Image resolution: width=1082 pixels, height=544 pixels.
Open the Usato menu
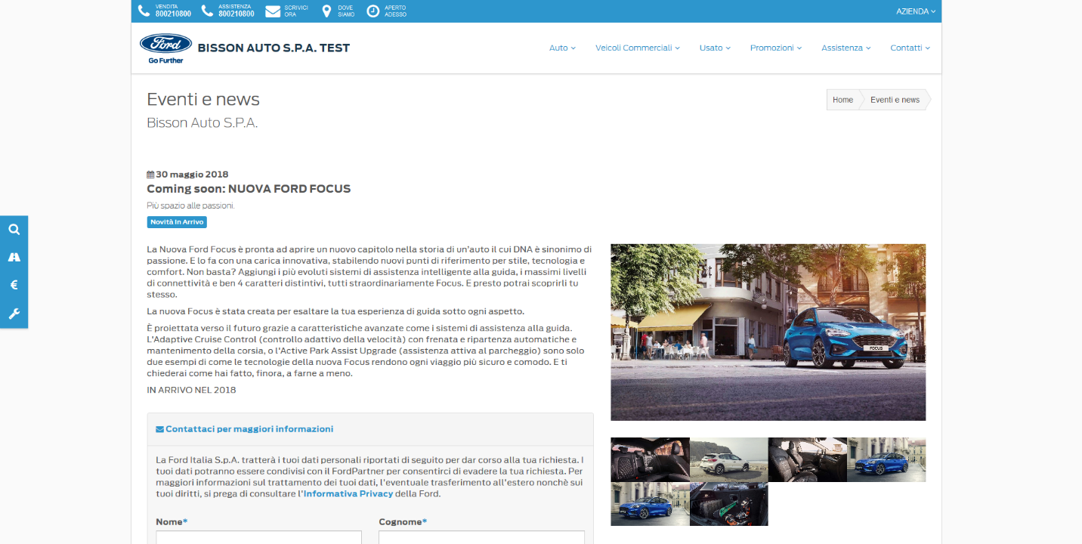(715, 48)
